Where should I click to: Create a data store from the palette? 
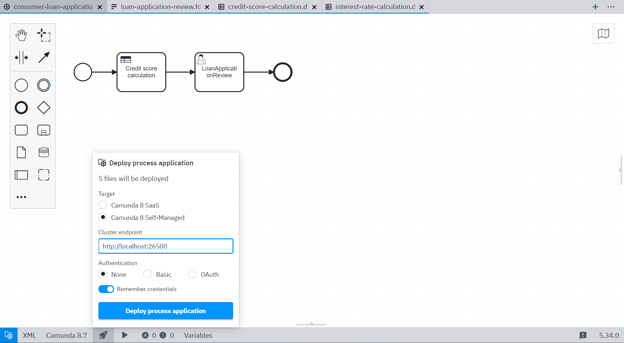pos(44,152)
